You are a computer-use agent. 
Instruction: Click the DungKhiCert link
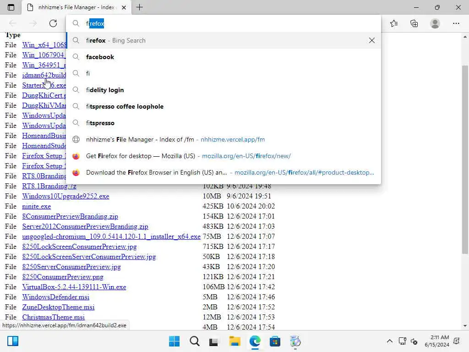click(x=44, y=95)
